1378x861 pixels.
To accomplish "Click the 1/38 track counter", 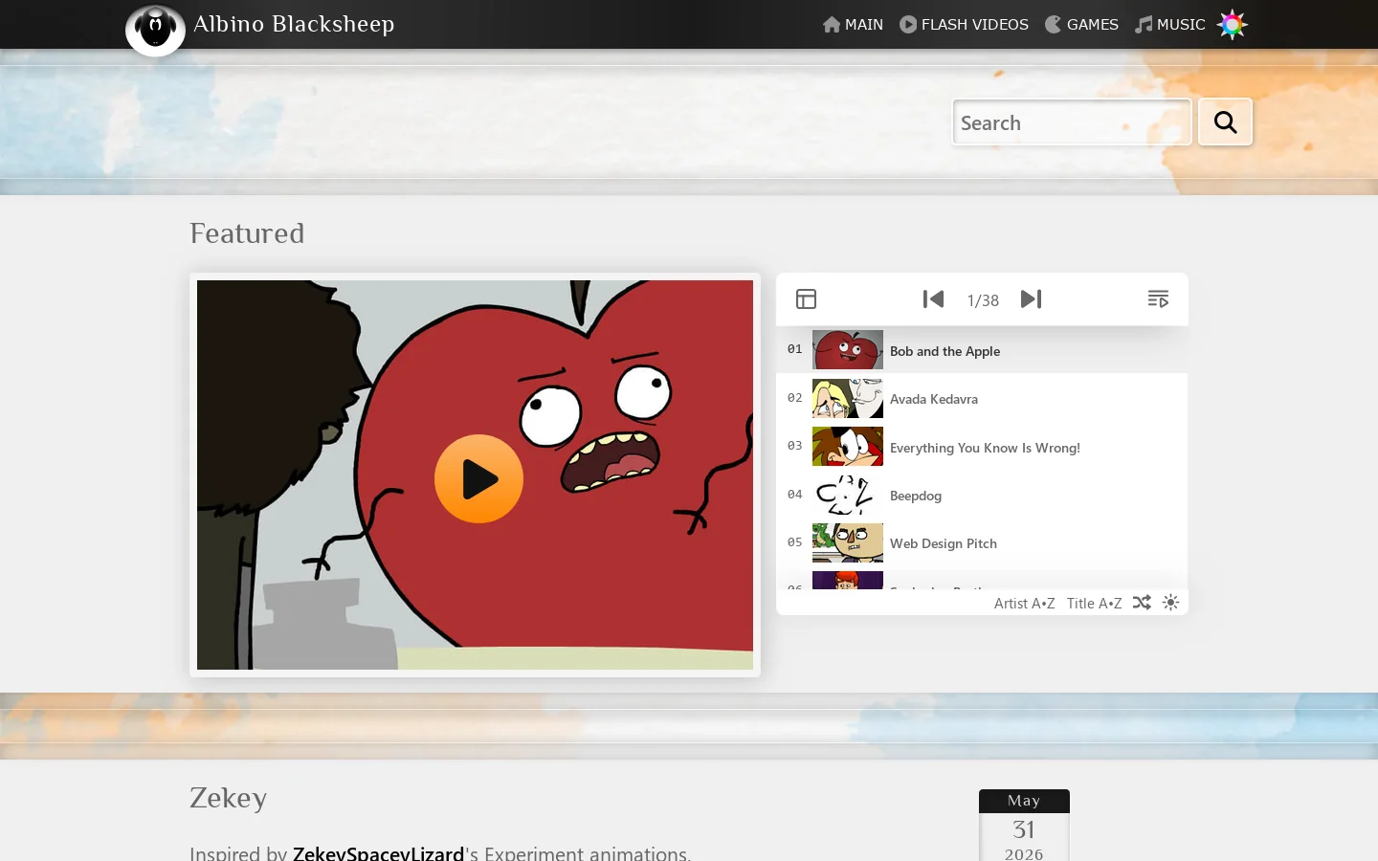I will (x=983, y=300).
